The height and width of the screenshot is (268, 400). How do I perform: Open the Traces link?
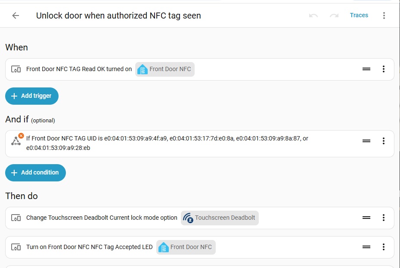[x=359, y=16]
